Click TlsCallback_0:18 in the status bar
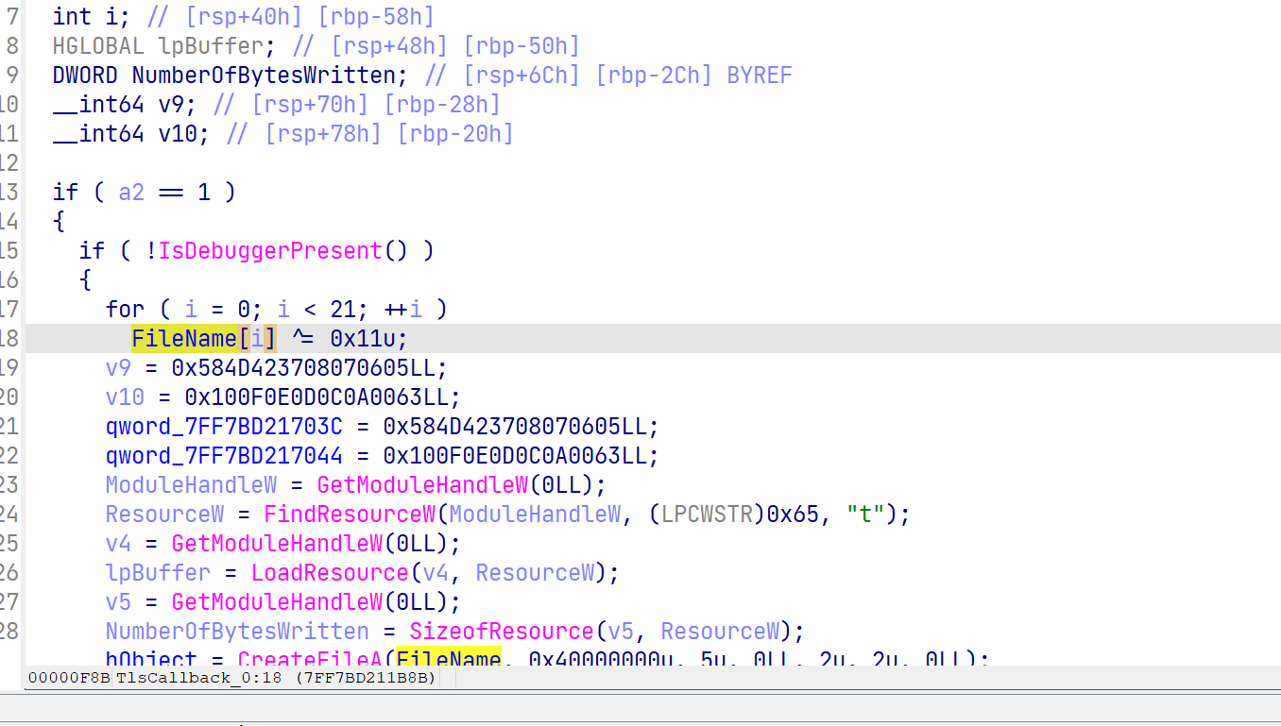Viewport: 1281px width, 726px height. click(x=198, y=678)
